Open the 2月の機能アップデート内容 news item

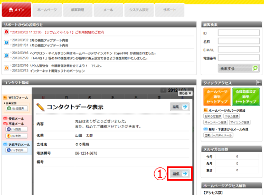(49, 40)
